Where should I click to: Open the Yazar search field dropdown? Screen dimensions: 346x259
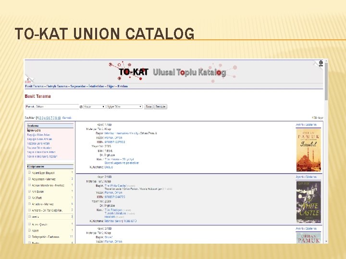[94, 106]
